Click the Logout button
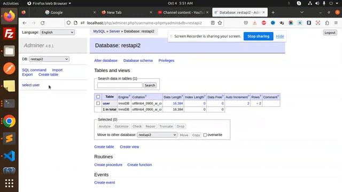 (330, 33)
